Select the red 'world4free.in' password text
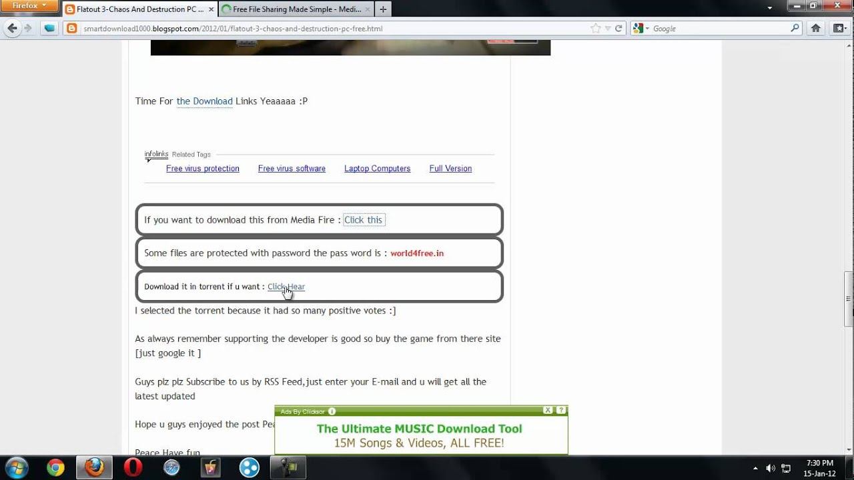854x480 pixels. coord(417,253)
